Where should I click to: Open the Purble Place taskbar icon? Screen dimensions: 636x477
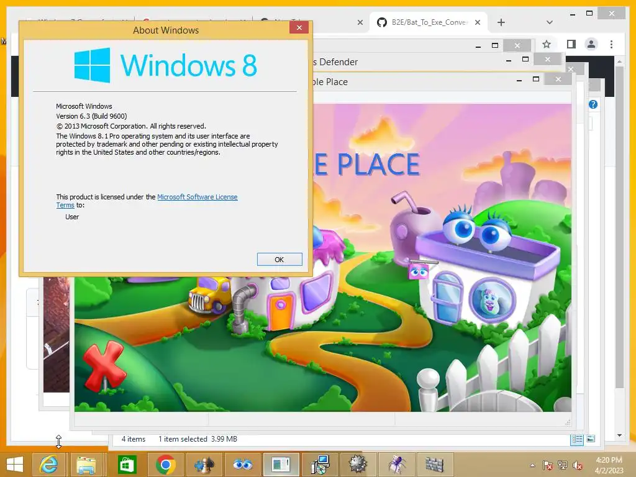tap(243, 465)
